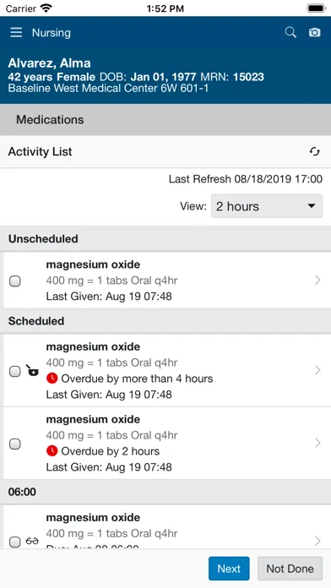Tap the Not Done button

click(290, 569)
